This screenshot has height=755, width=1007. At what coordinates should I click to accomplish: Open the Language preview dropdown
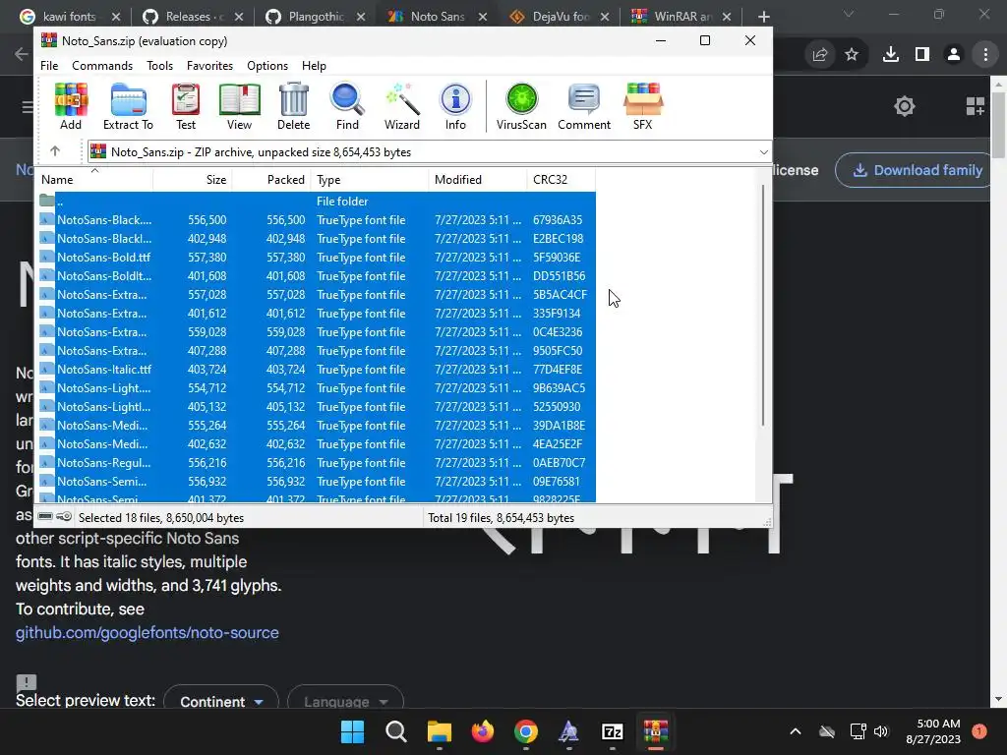(x=345, y=701)
